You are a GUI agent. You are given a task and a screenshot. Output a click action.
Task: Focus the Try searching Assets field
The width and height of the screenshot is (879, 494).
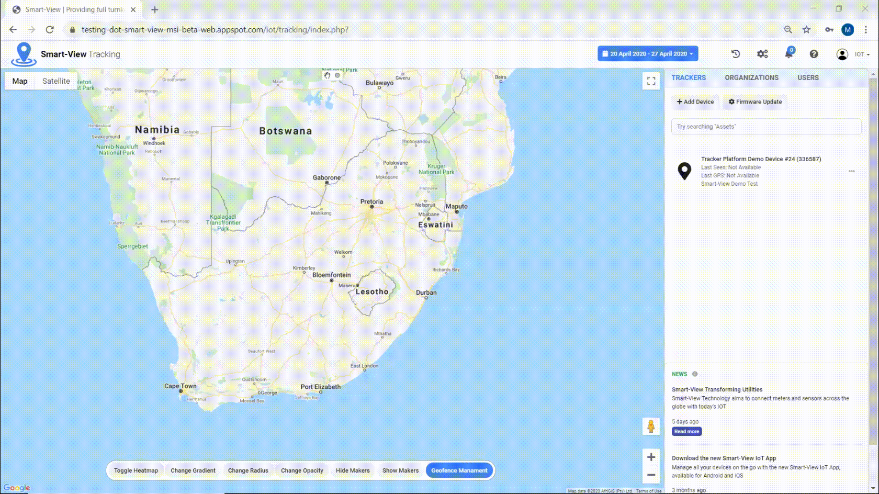point(766,127)
